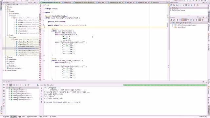The image size is (210, 118).
Task: Click the first red icon in the test runner toolbar
Action: (x=7, y=85)
